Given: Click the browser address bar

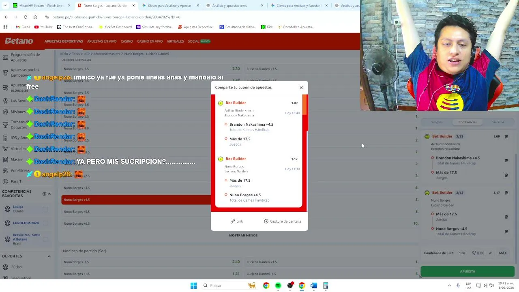Looking at the screenshot, I should (x=199, y=17).
